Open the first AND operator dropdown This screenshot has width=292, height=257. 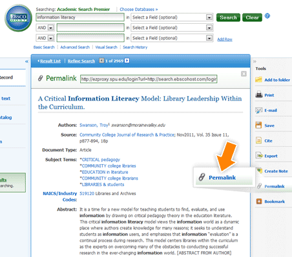(x=51, y=28)
